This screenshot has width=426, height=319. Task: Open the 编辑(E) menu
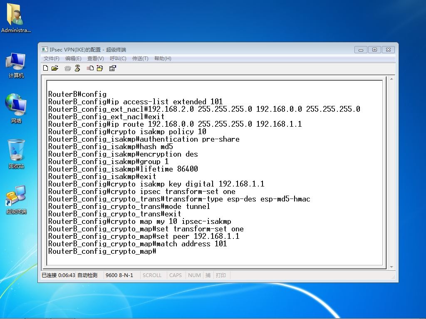click(x=73, y=58)
